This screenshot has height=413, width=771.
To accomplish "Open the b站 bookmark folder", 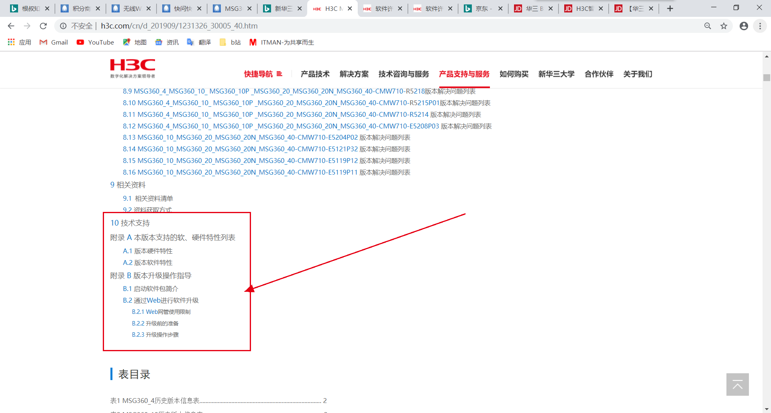I will (x=230, y=42).
